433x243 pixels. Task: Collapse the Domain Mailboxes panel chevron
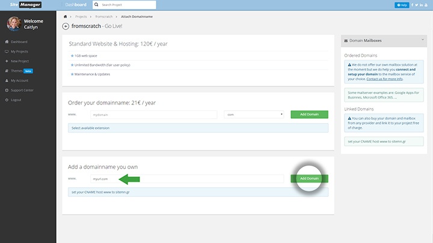(423, 40)
